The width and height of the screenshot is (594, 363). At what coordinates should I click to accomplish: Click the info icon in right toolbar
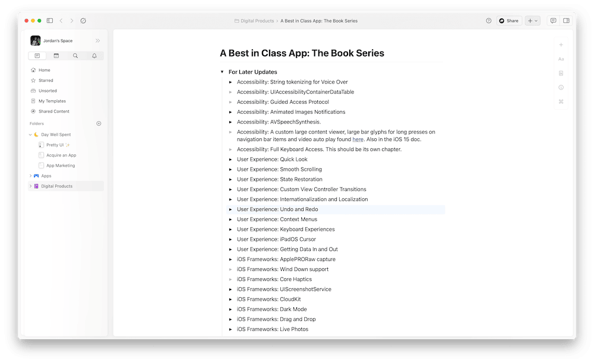point(561,87)
